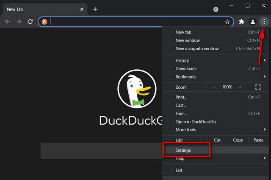
Task: Decrease zoom with the minus button
Action: point(214,87)
